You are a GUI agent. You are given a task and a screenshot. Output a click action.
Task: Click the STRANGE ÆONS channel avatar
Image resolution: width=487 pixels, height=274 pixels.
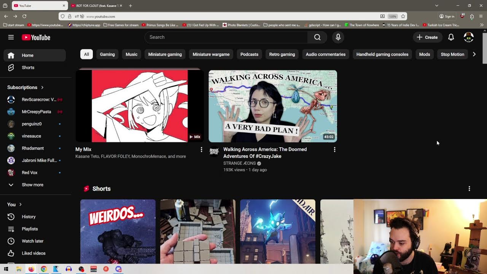214,151
